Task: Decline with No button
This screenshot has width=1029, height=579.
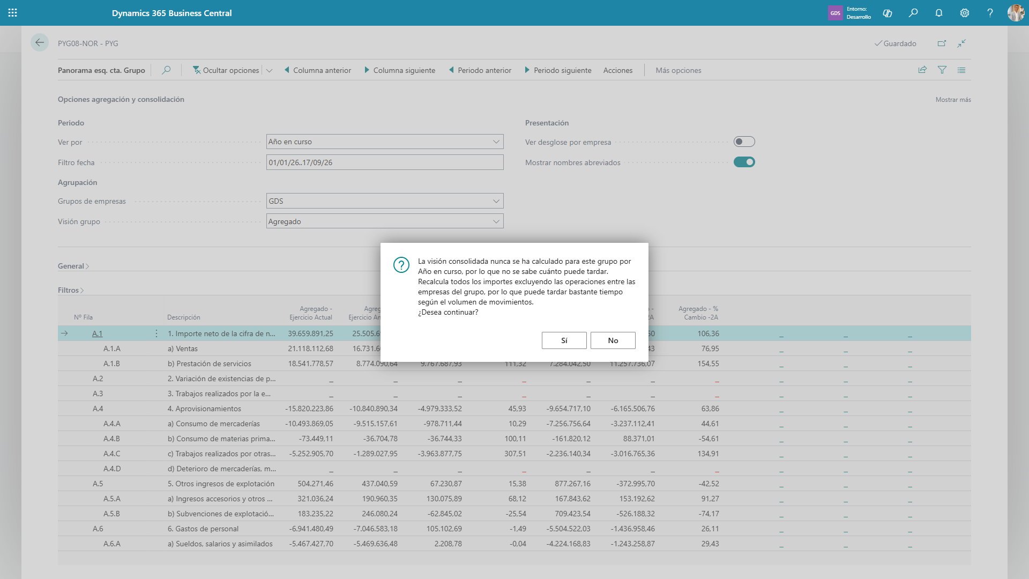Action: tap(613, 340)
